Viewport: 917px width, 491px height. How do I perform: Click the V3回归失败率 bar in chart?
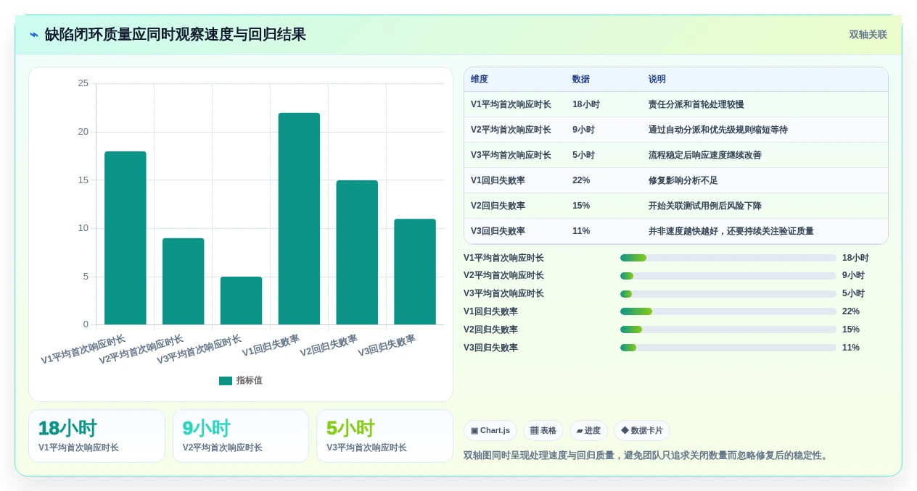[x=415, y=272]
